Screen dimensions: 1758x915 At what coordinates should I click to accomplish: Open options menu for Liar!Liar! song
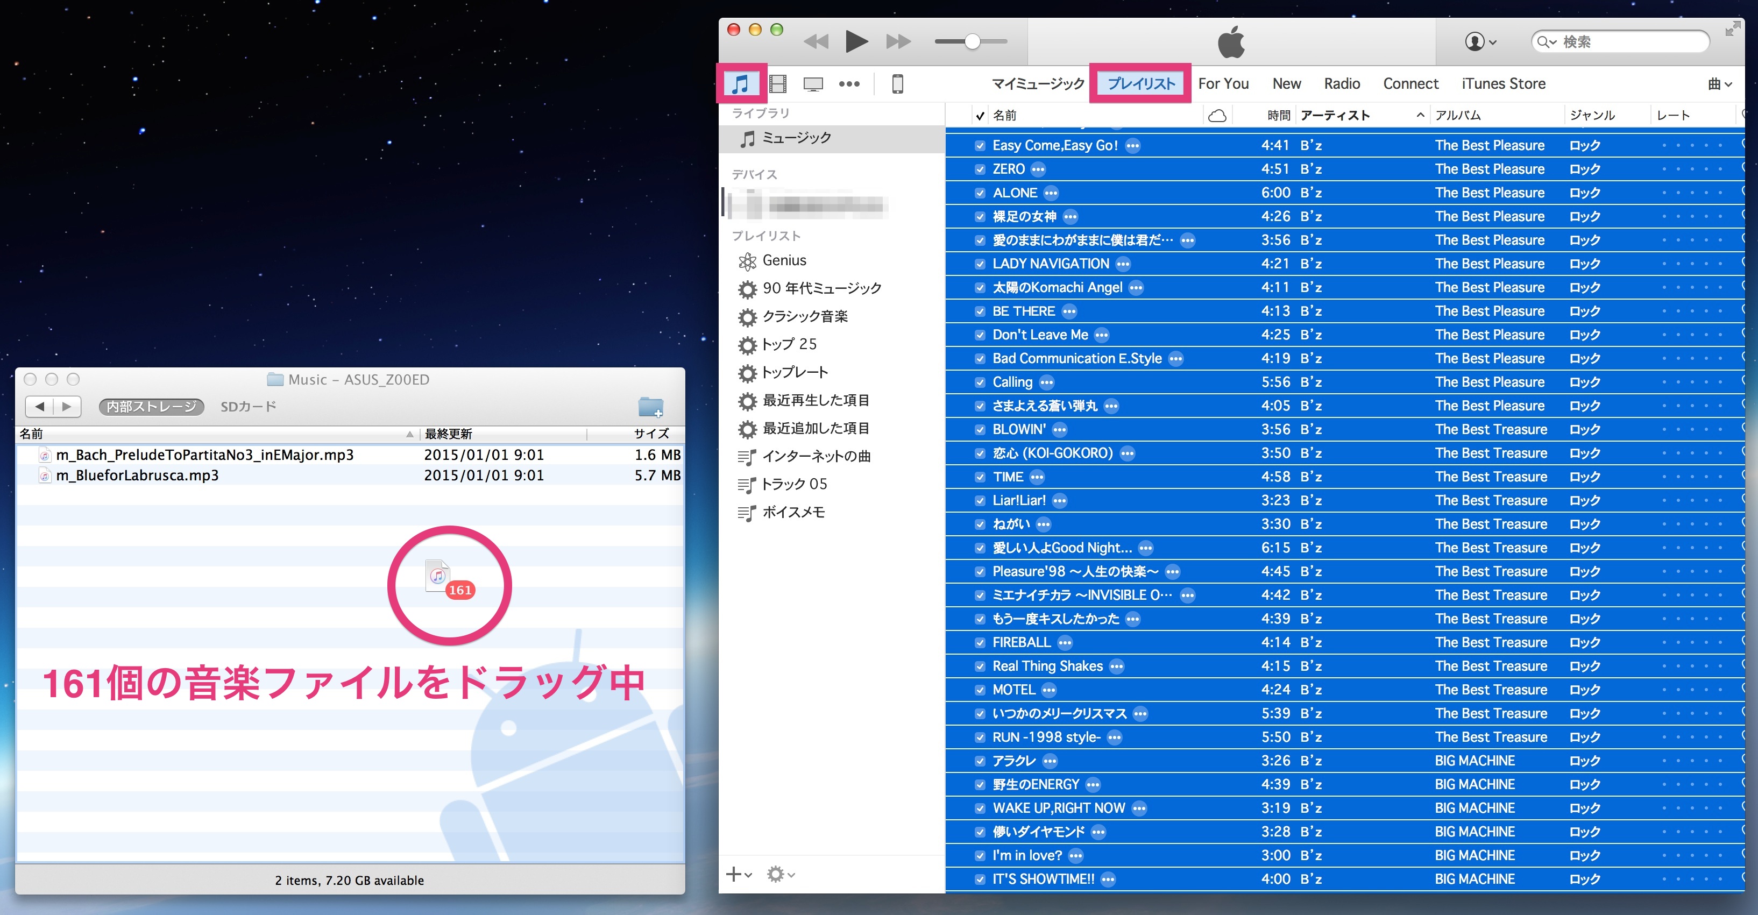coord(1059,501)
